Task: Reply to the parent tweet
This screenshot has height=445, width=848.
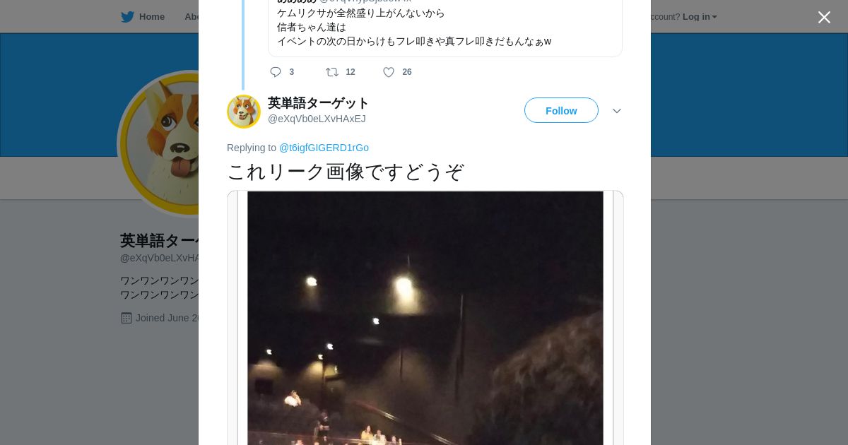Action: point(276,72)
